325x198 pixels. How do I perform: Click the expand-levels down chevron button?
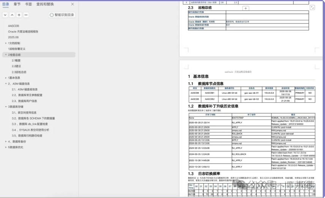point(5,15)
